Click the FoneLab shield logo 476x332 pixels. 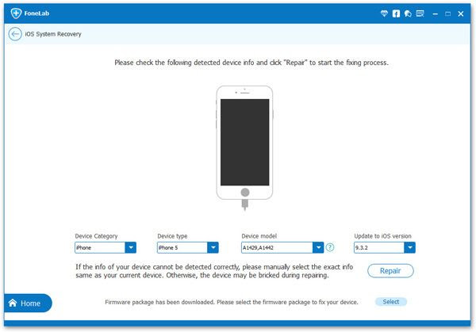click(x=16, y=13)
